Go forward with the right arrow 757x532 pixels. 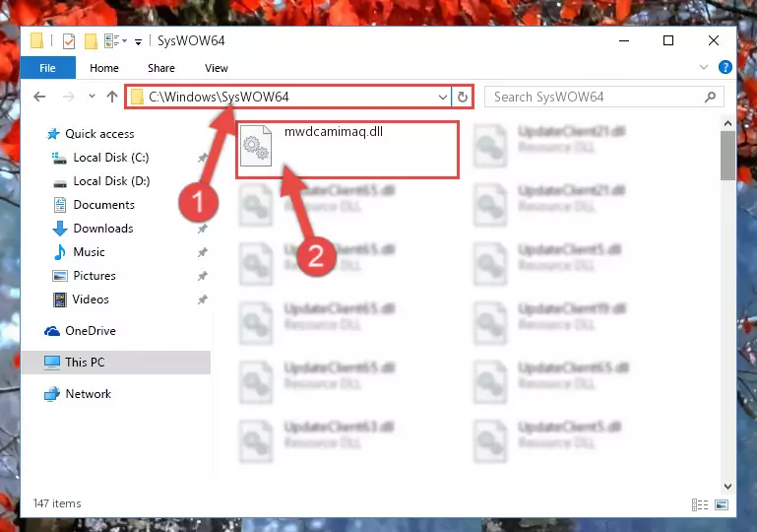pyautogui.click(x=69, y=97)
